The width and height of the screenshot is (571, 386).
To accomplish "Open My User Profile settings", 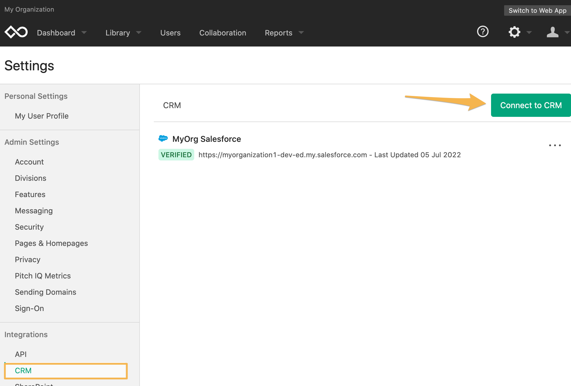I will pyautogui.click(x=42, y=116).
